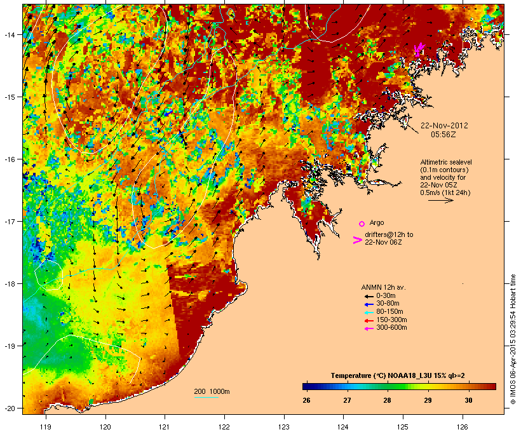Click the -19 latitude axis label
Screen dimensions: 521x432
pos(9,346)
